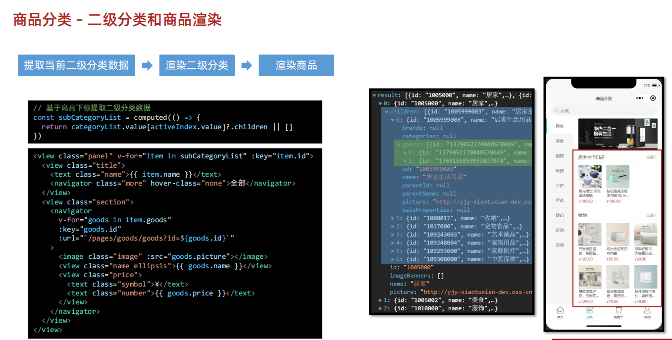
Task: Click the return categoryList.value code line
Action: [x=167, y=127]
